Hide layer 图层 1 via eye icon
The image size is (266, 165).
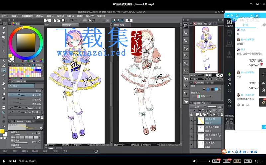click(192, 137)
